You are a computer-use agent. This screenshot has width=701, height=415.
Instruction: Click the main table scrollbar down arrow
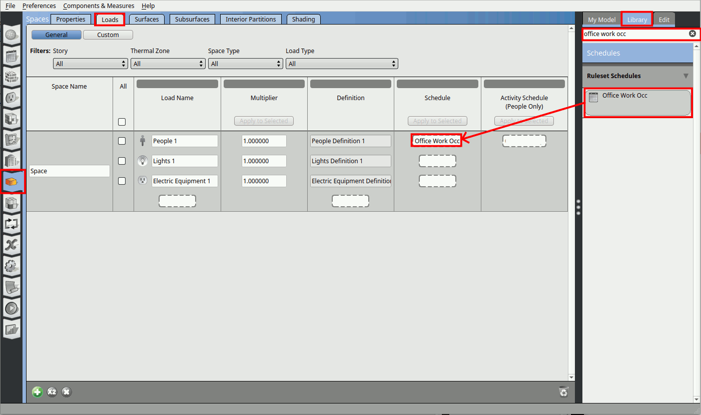pyautogui.click(x=572, y=377)
